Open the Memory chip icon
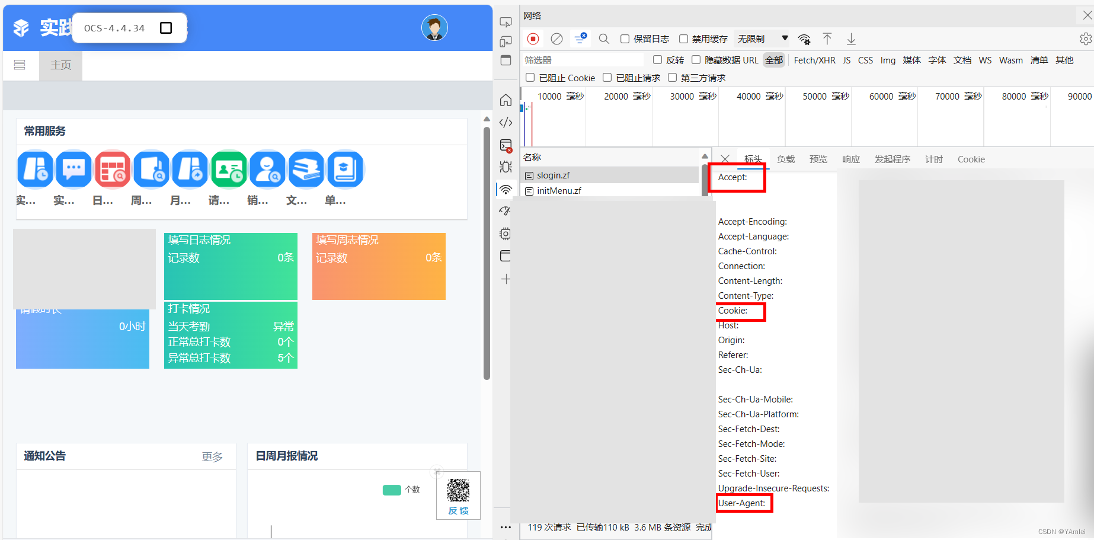The height and width of the screenshot is (540, 1094). pos(505,234)
